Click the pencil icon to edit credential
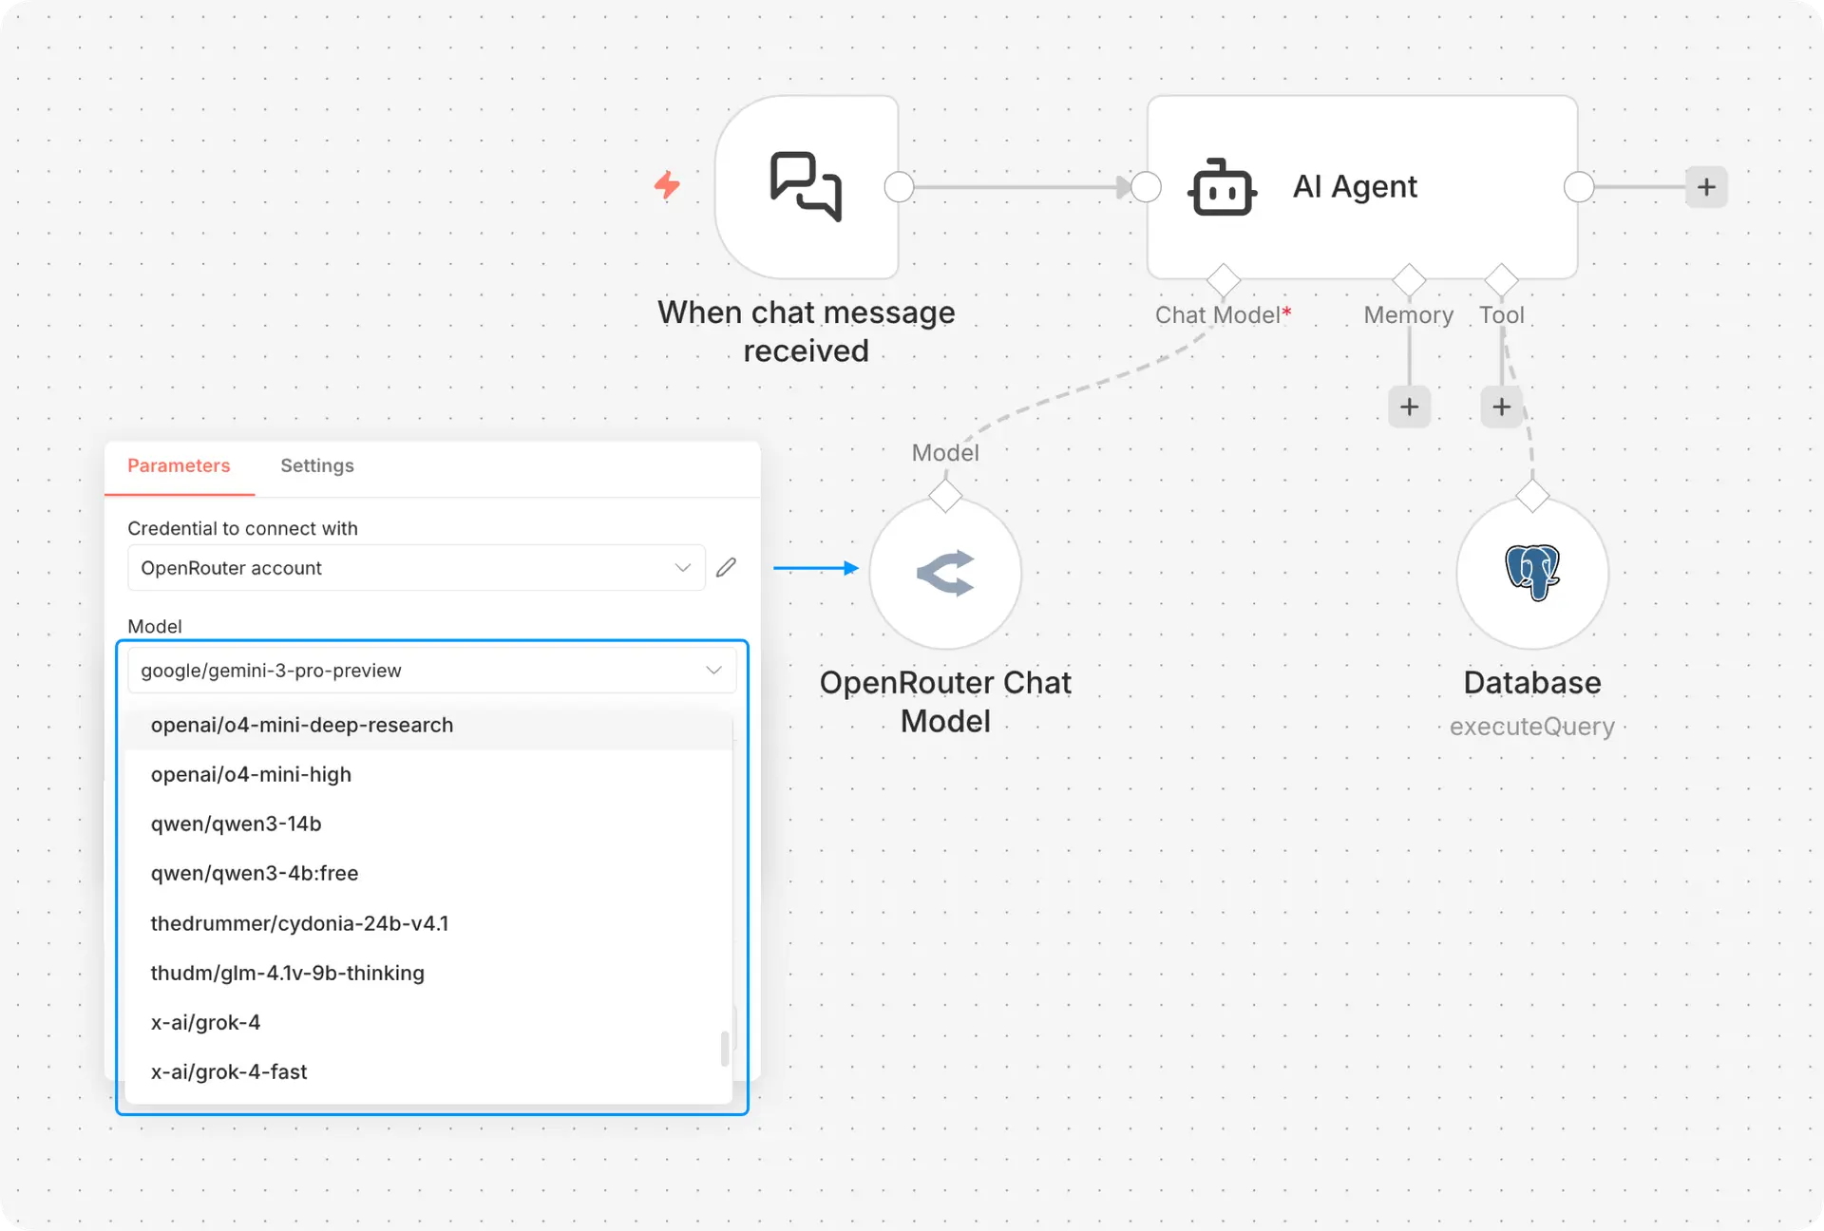 (x=726, y=568)
